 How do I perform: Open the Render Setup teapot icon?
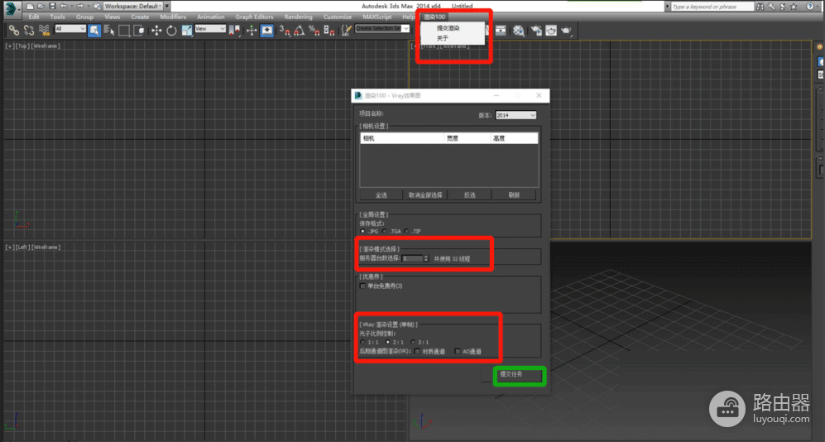point(536,31)
